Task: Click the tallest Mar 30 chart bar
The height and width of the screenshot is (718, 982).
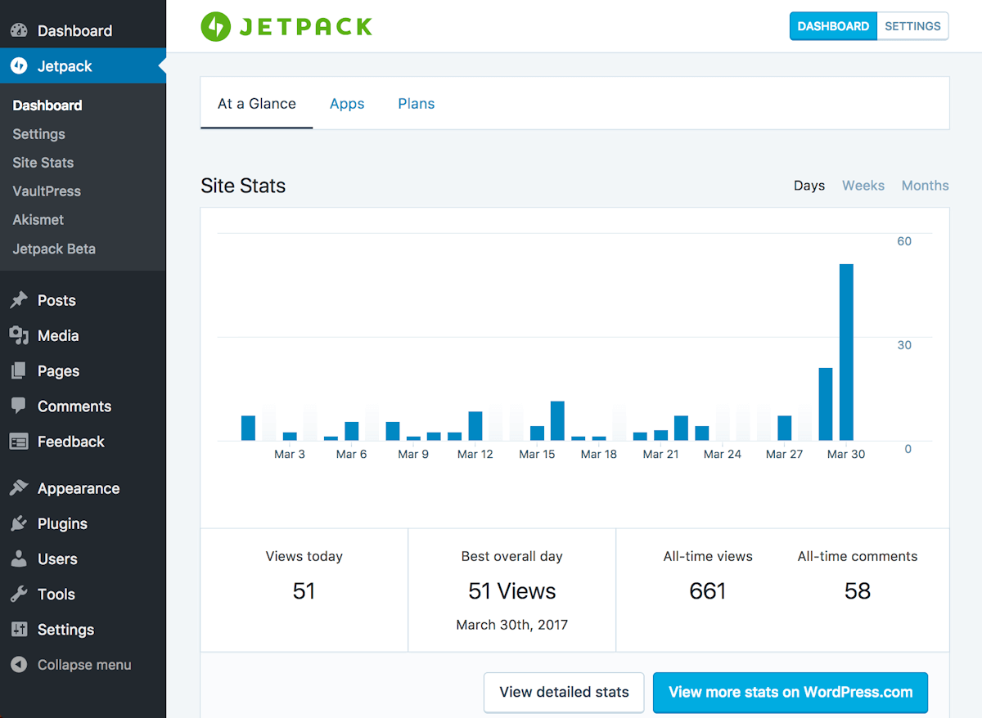Action: 846,352
